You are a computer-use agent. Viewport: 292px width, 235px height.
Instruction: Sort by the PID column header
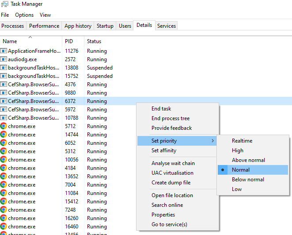(69, 41)
